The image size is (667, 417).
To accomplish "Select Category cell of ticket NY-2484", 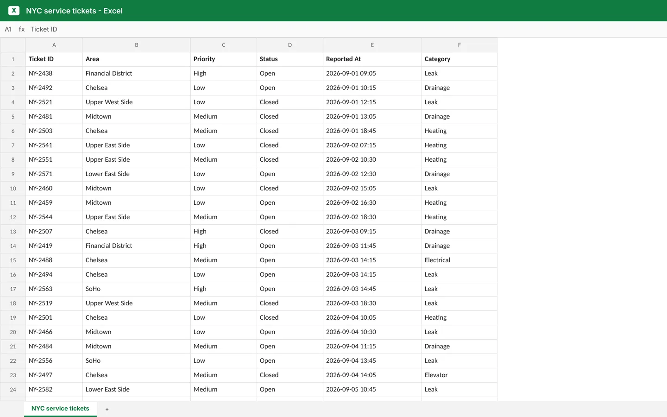I will click(459, 347).
